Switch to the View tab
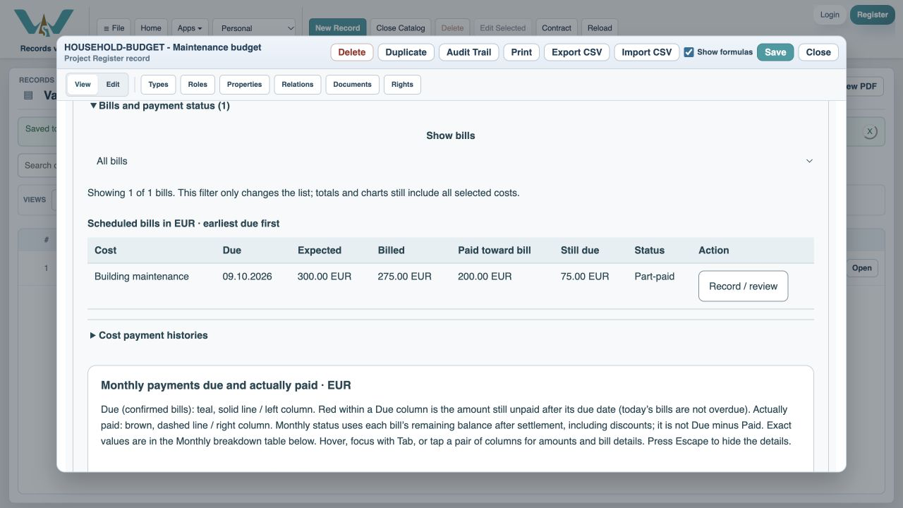Screen dimensions: 903x508 [x=83, y=85]
